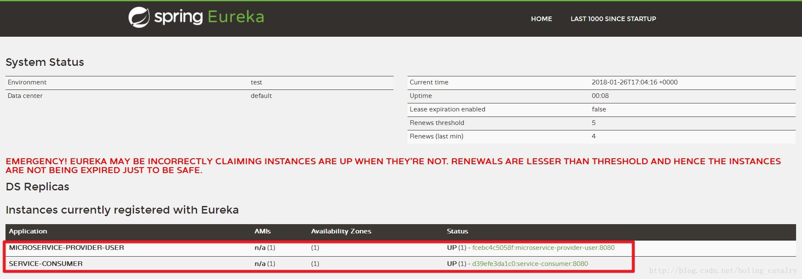The width and height of the screenshot is (802, 279).
Task: Click the Uptime label
Action: coord(421,96)
